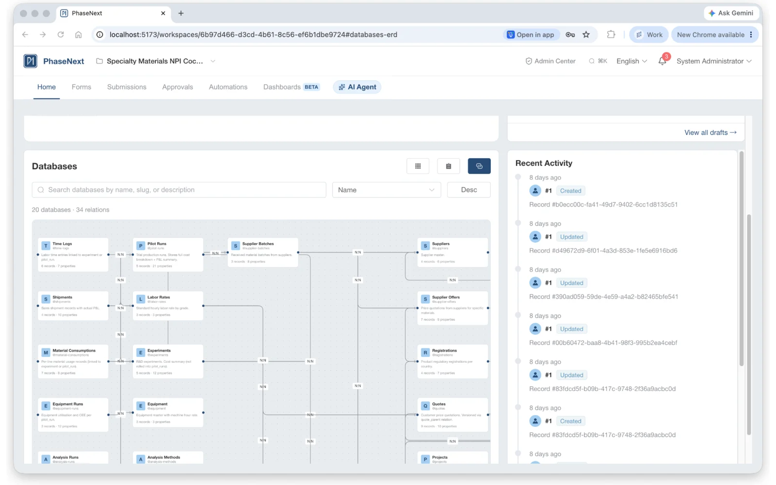Image resolution: width=776 pixels, height=485 pixels.
Task: Open the browser home page
Action: coord(78,34)
